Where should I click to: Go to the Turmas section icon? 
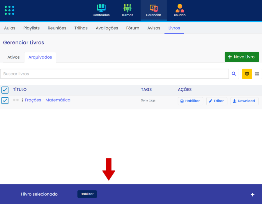point(127,8)
